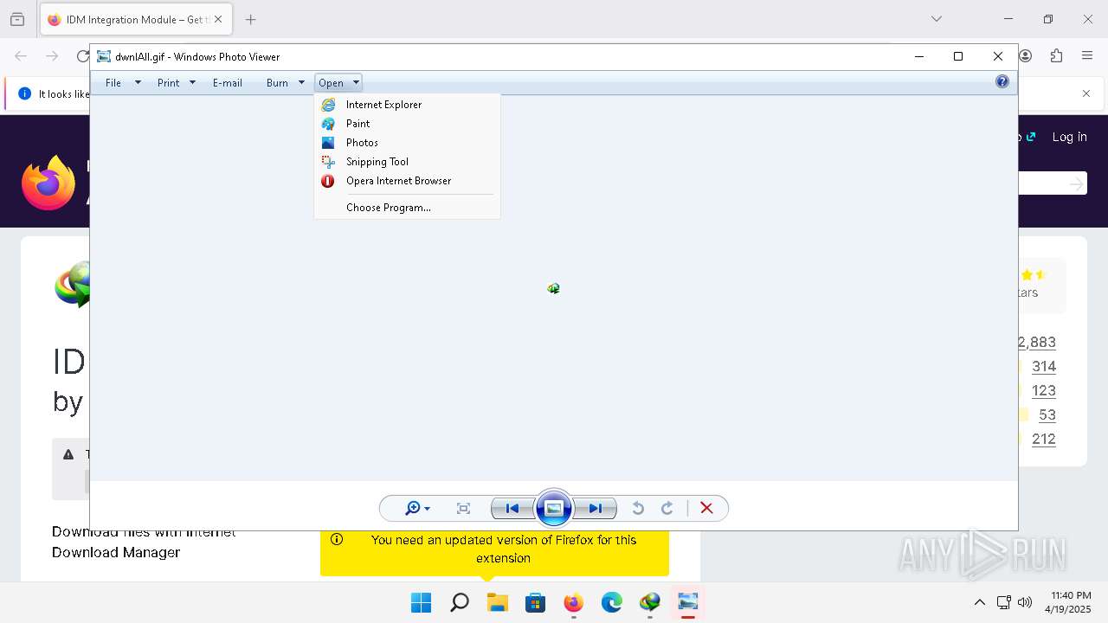Screen dimensions: 1108x623
Task: Delete image with red X
Action: tap(706, 509)
